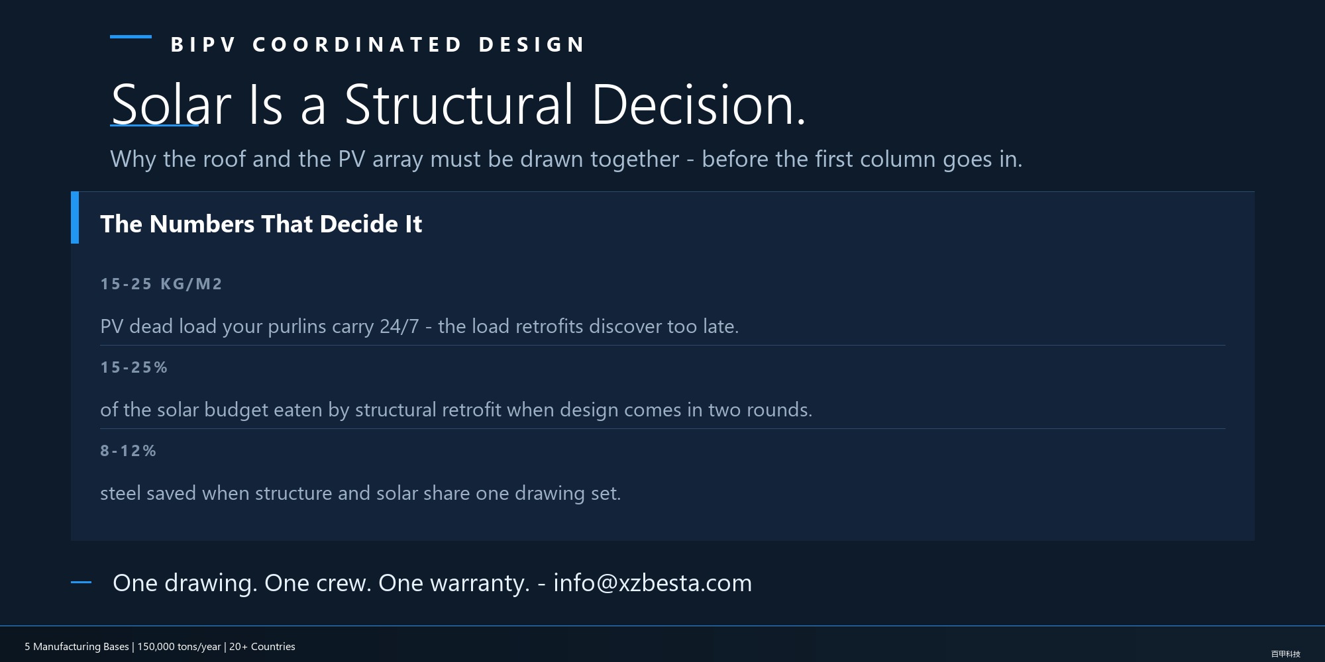Image resolution: width=1325 pixels, height=662 pixels.
Task: Select the 15-25 KG/M2 statistic
Action: tap(161, 284)
